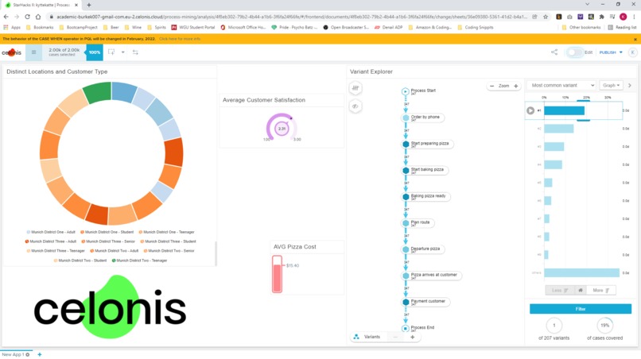Open the Coding Snippits bookmark folder

pos(476,27)
